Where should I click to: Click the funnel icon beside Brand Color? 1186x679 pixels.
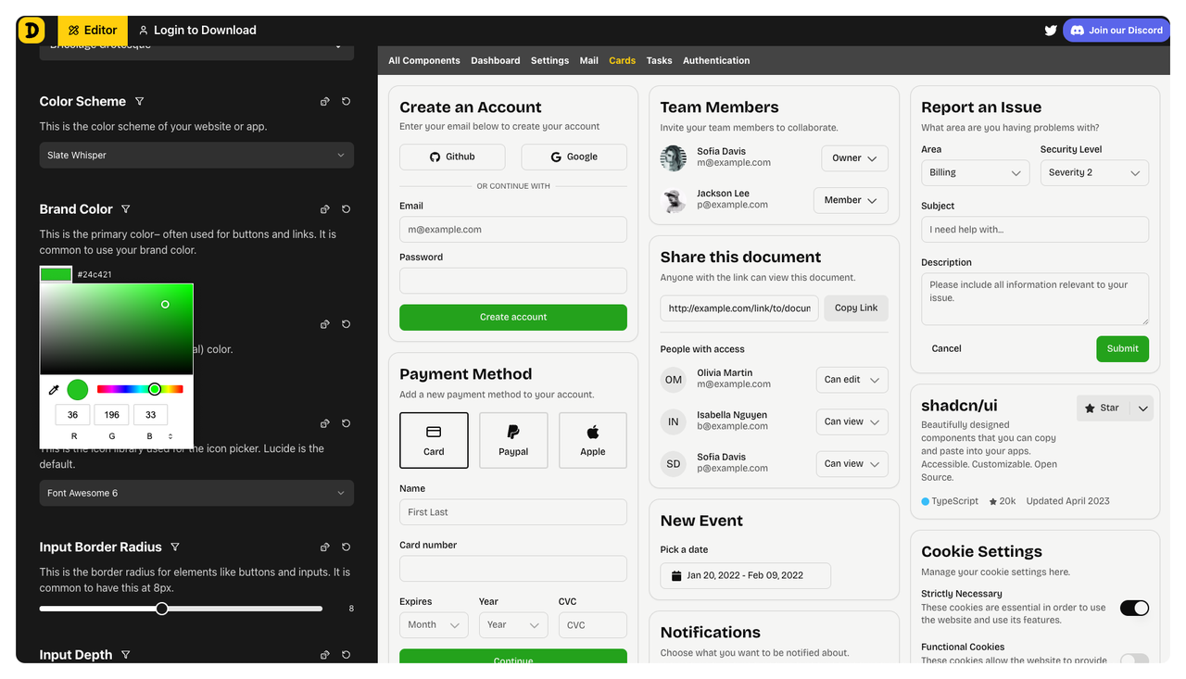click(x=126, y=209)
